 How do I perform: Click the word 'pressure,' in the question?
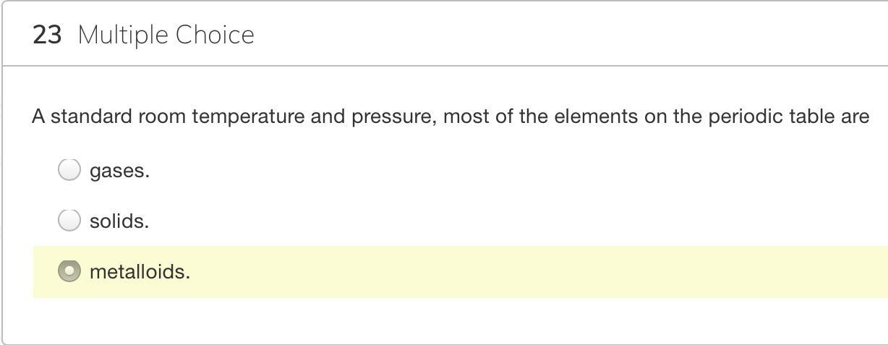tap(394, 116)
